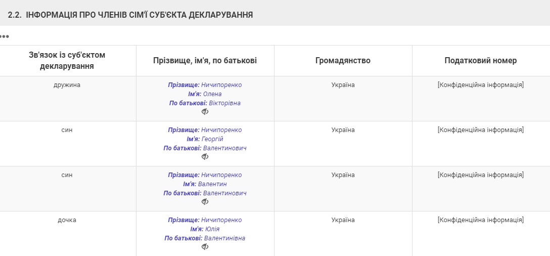The image size is (550, 256).
Task: Open the three-dots menu above the table
Action: click(5, 36)
